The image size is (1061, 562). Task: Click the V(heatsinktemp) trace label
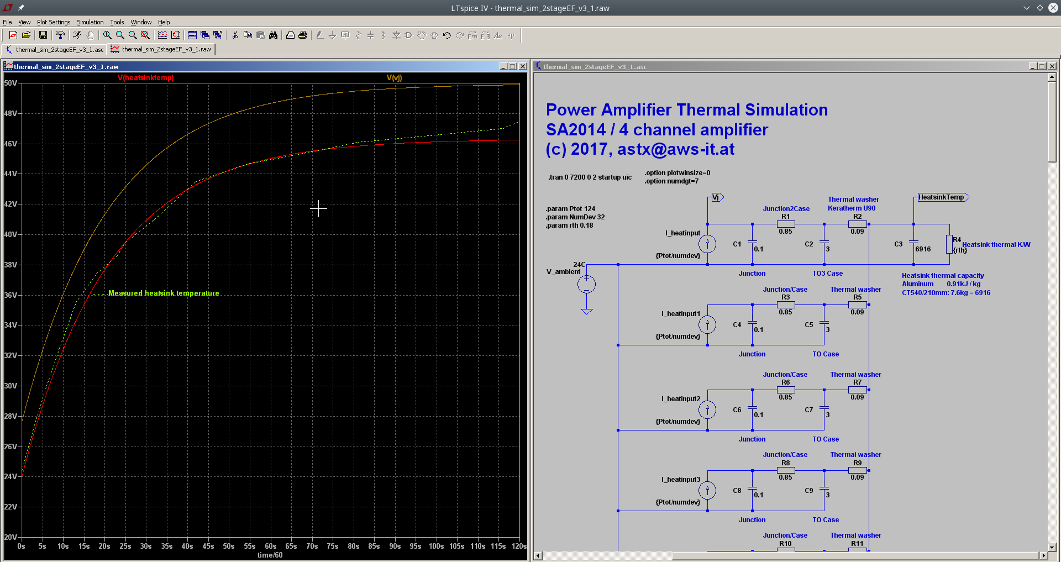point(146,78)
